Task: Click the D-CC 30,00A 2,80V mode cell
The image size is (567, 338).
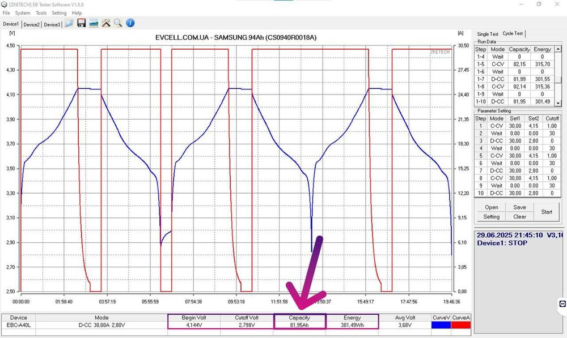Action: click(x=101, y=325)
